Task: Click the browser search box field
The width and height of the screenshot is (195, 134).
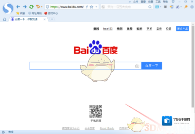Action: [x=127, y=7]
